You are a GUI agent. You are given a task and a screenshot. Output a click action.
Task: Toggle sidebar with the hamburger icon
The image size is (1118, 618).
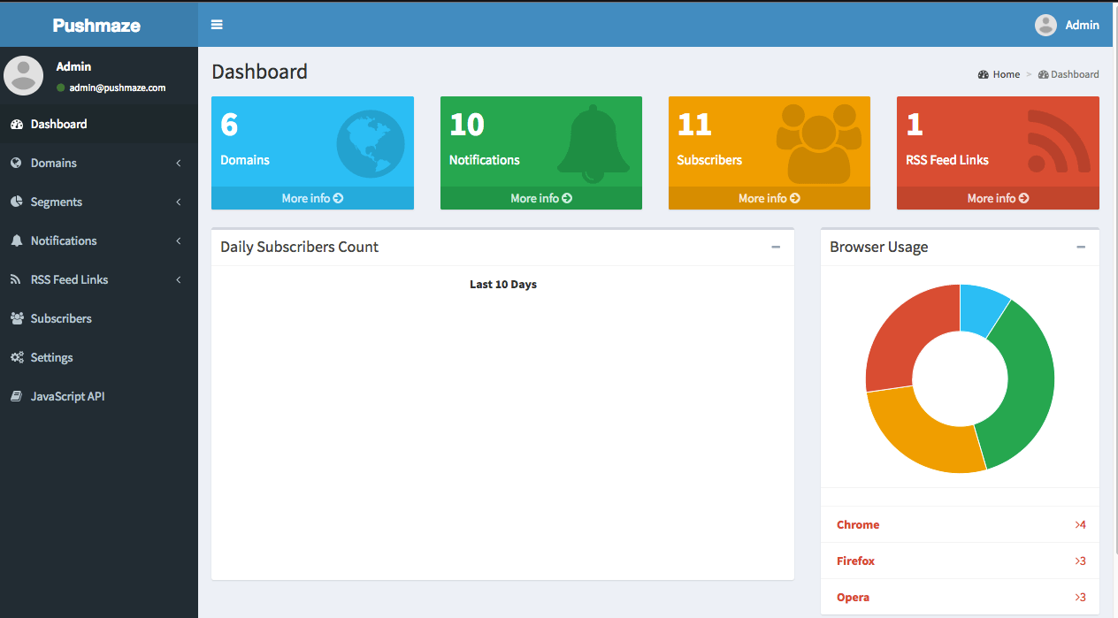217,25
